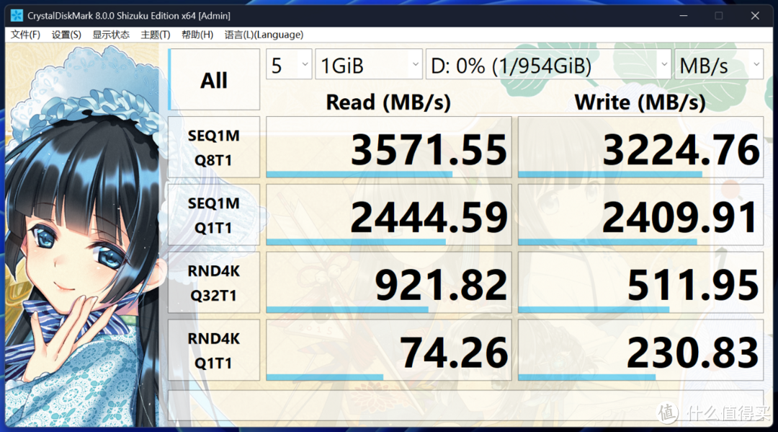Expand the test count dropdown showing 5
Screen dimensions: 778x432
289,65
